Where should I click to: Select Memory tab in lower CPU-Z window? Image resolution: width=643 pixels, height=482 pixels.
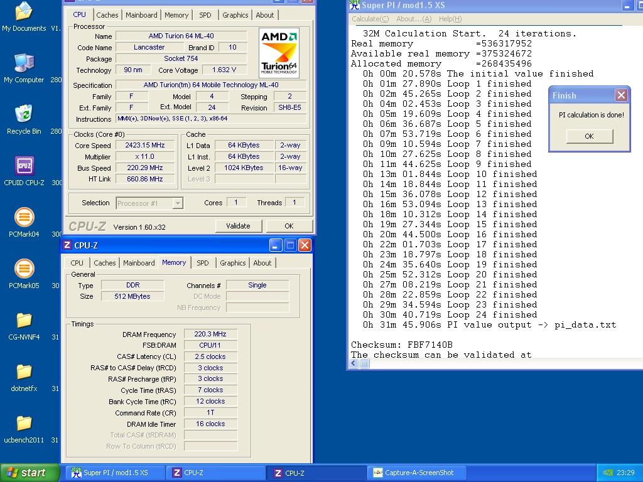point(174,262)
